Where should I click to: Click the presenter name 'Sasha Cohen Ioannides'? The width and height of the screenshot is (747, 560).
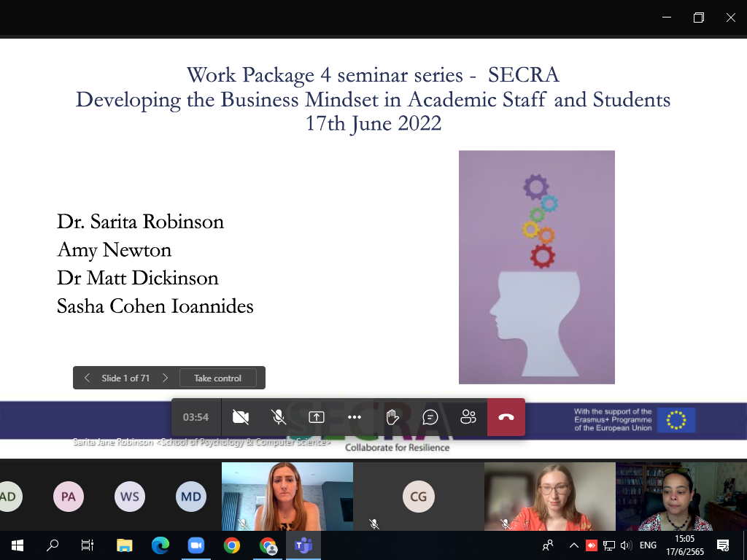click(x=155, y=306)
